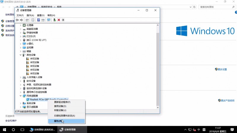Click the down-arrow disable device toolbar icon
237x133 pixels.
(x=63, y=20)
